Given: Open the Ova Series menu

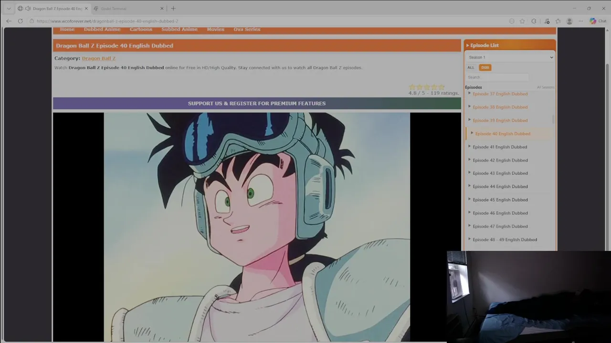Looking at the screenshot, I should pyautogui.click(x=247, y=30).
